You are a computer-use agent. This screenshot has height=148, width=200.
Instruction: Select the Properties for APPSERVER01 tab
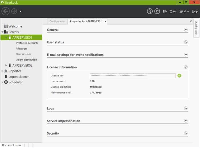86,21
